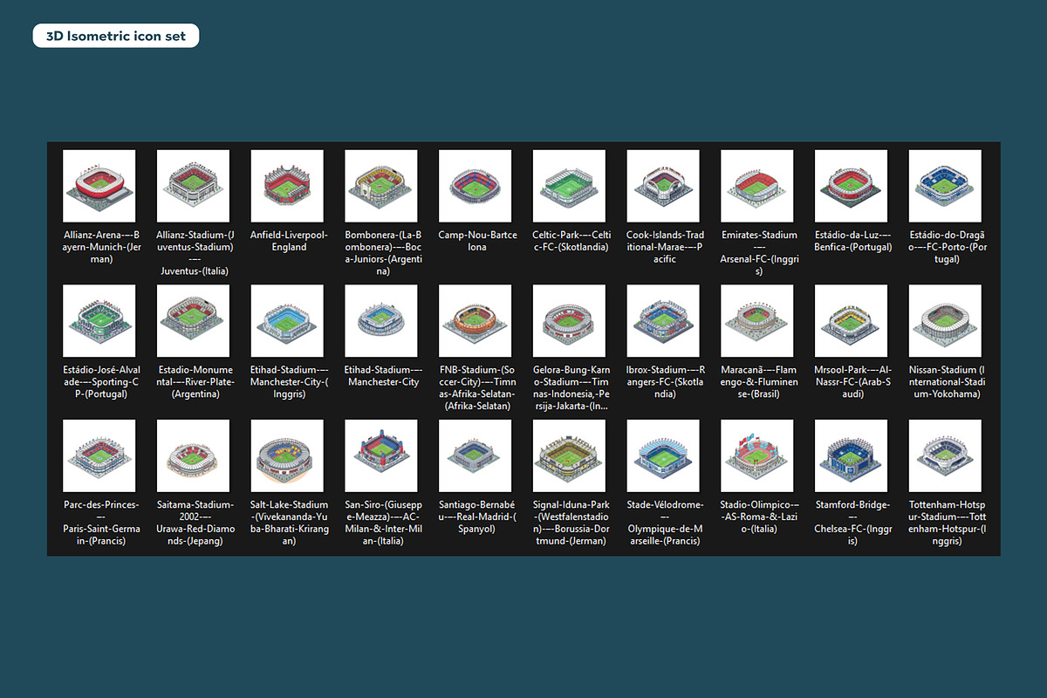Select the 'Stade-Vélodrome---Olympique-de-Marseille-(Prancis)' name
1047x698 pixels.
click(x=664, y=523)
